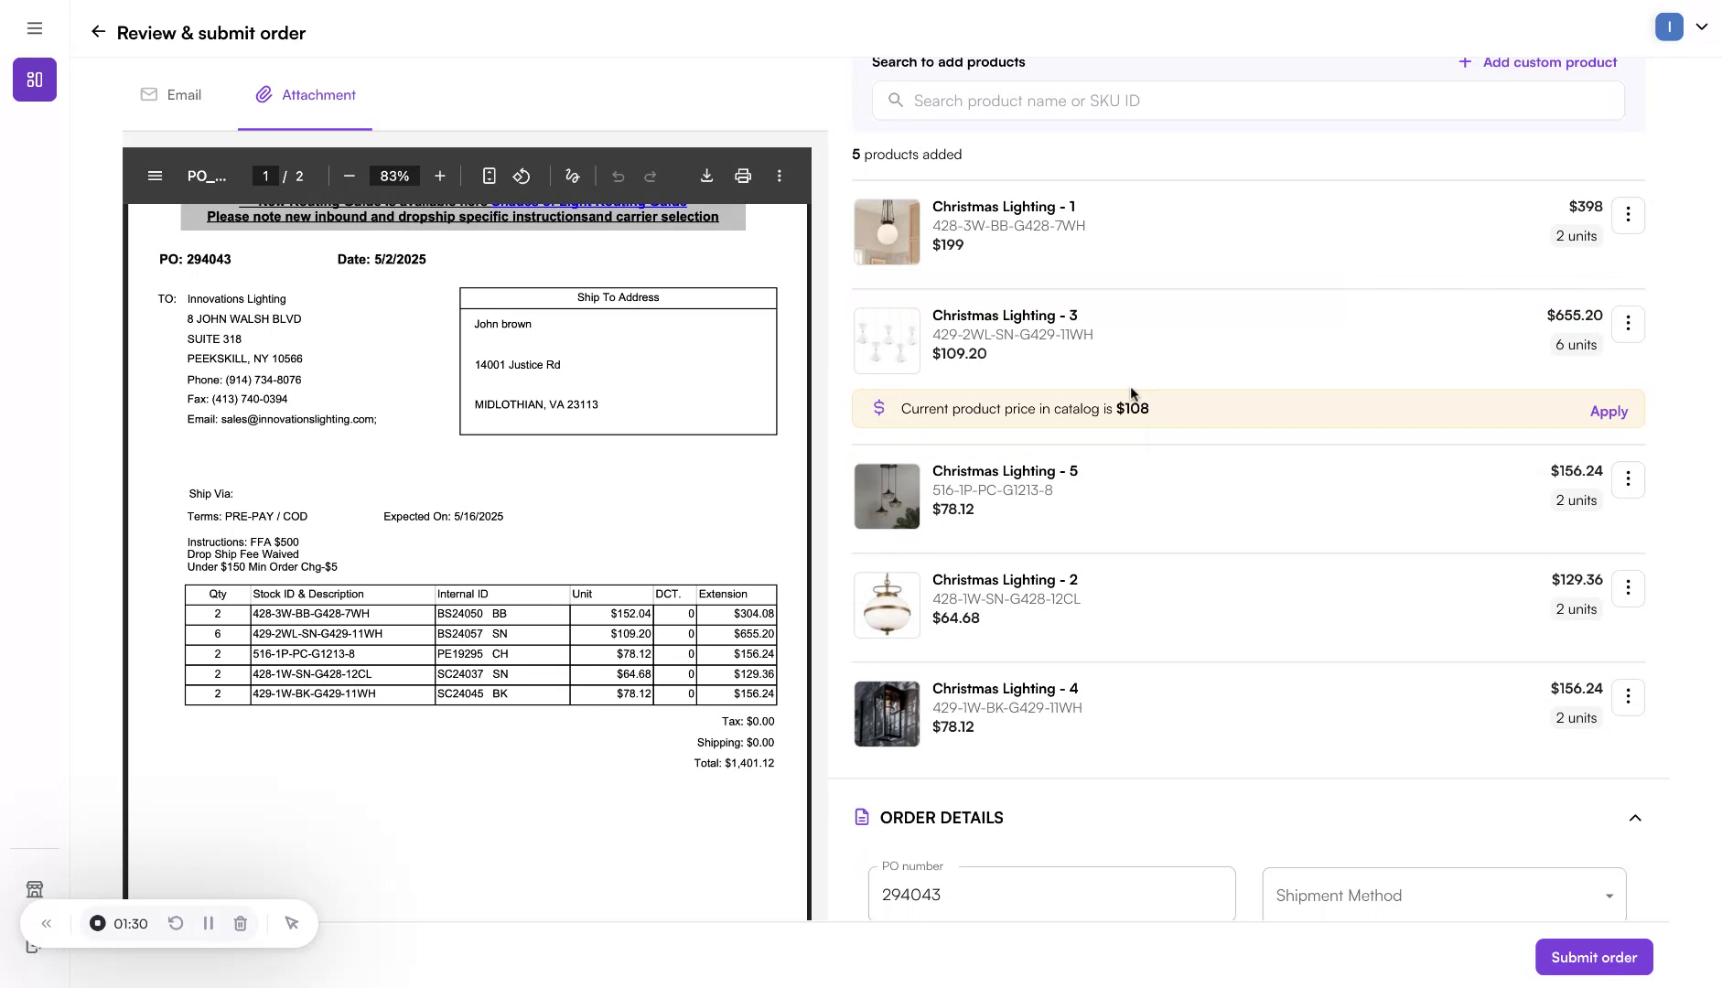1722x988 pixels.
Task: Open the Shipment Method dropdown
Action: (1442, 895)
